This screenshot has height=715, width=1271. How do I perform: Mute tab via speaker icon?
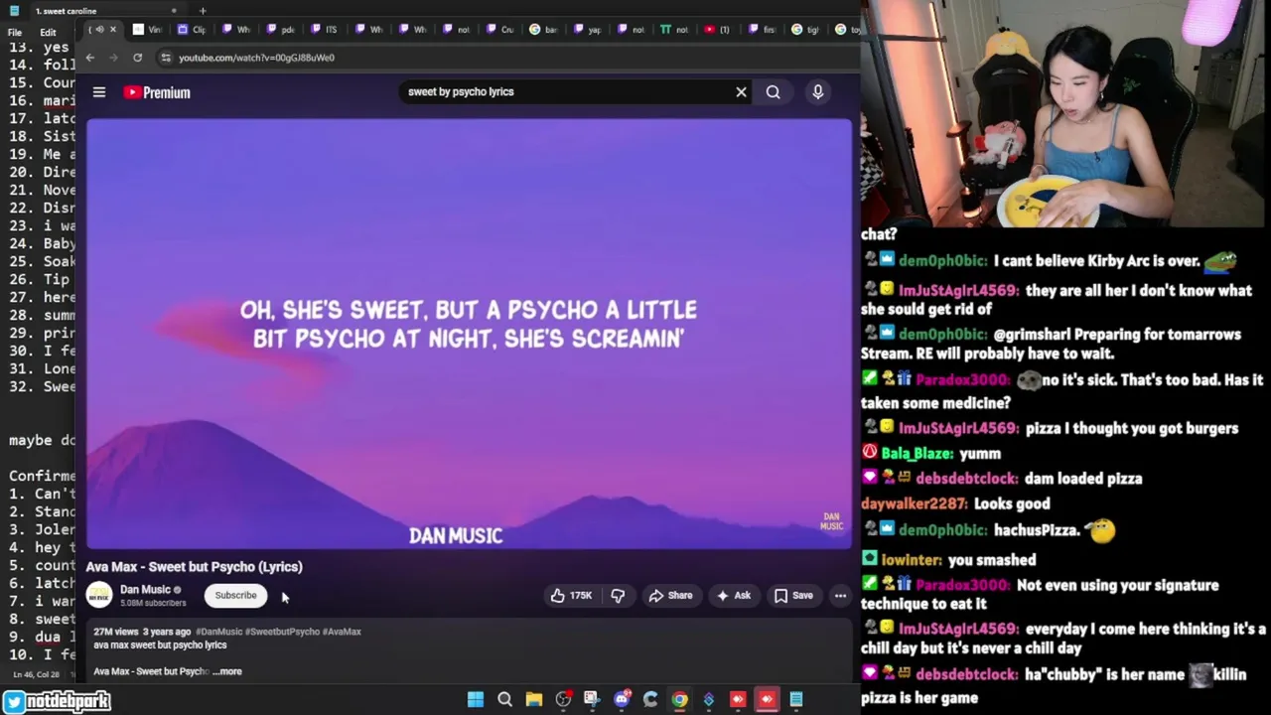[x=98, y=30]
